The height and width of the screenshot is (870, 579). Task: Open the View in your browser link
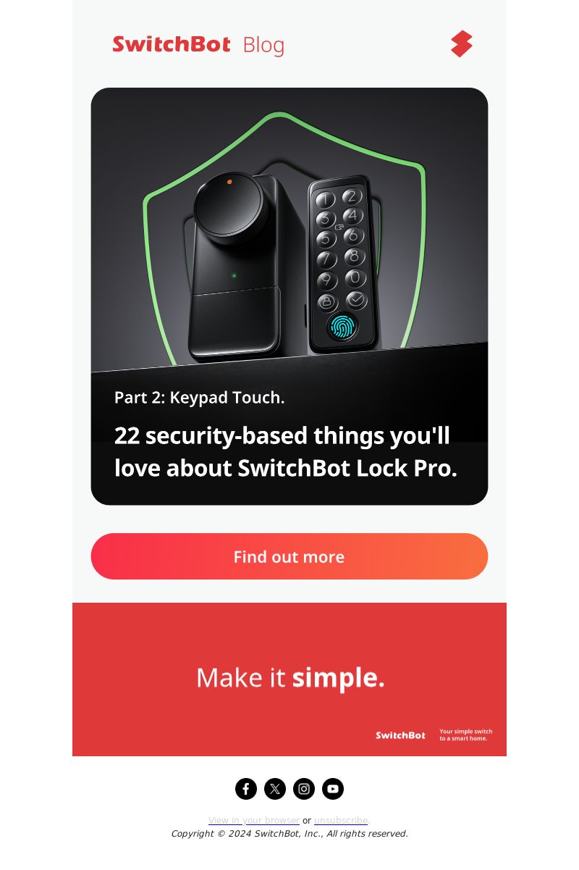[x=254, y=821]
